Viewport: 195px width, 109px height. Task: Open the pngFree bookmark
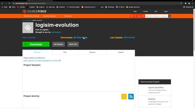(41, 7)
